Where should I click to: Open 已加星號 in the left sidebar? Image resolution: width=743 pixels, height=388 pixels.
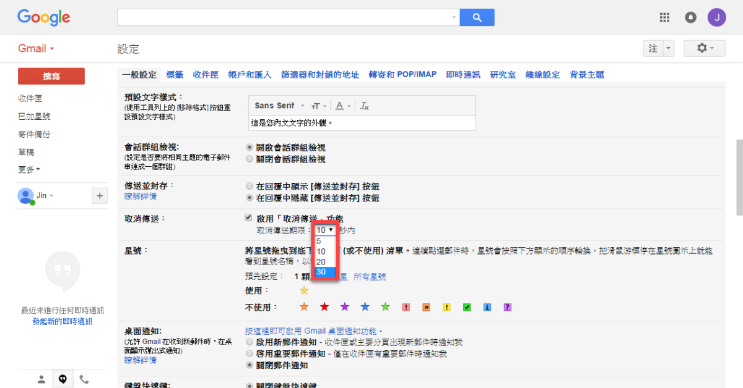34,116
